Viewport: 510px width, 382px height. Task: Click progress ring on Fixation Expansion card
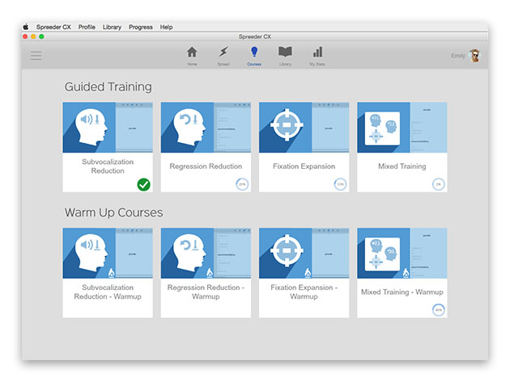pos(340,184)
